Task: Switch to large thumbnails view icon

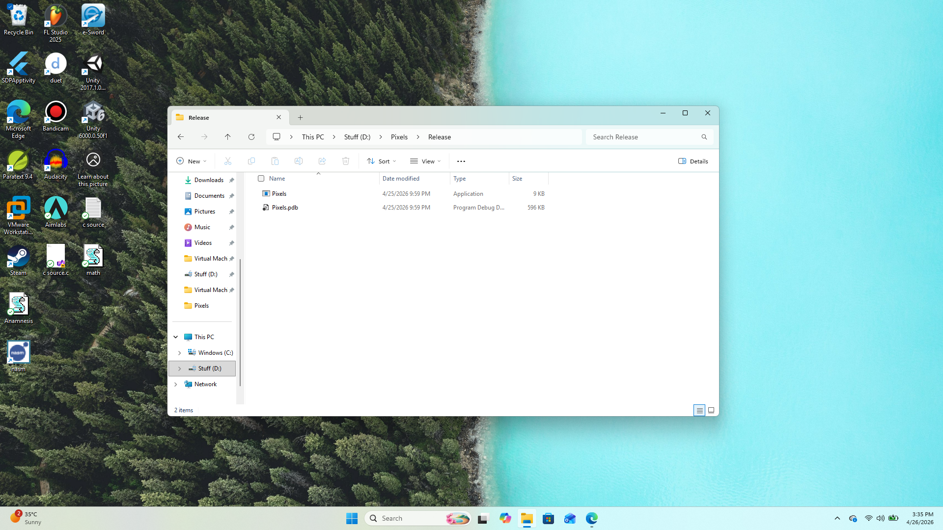Action: pos(711,410)
